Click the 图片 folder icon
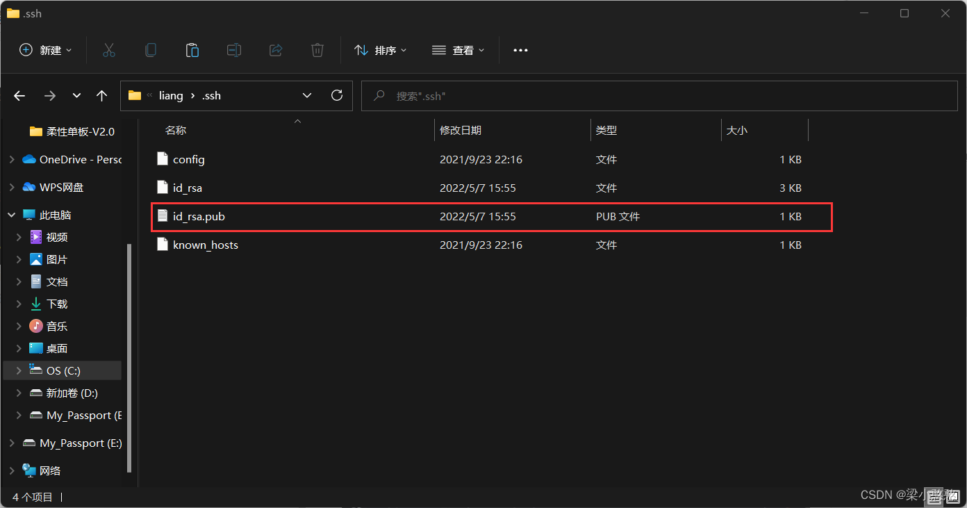The width and height of the screenshot is (967, 508). pos(36,259)
